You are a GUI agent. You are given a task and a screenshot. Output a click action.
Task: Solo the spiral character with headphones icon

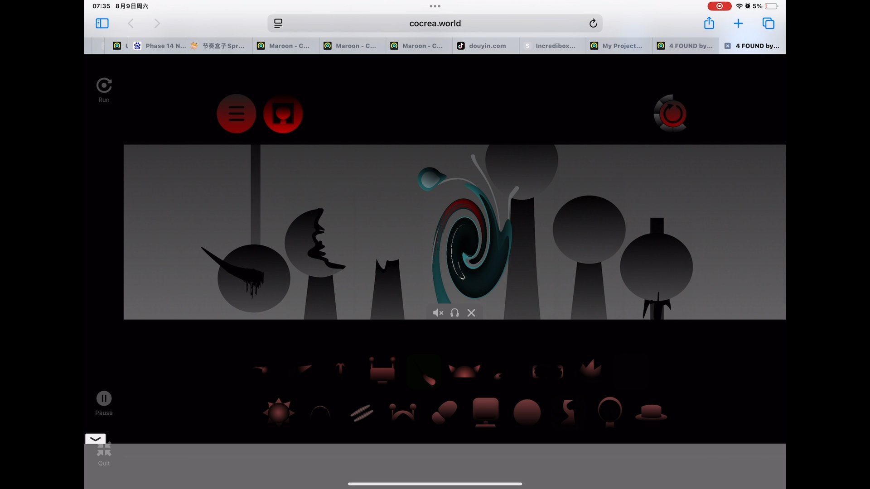point(454,313)
